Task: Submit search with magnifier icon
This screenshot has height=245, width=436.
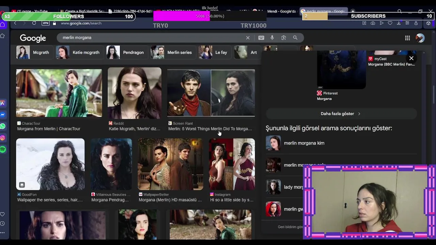Action: click(295, 38)
